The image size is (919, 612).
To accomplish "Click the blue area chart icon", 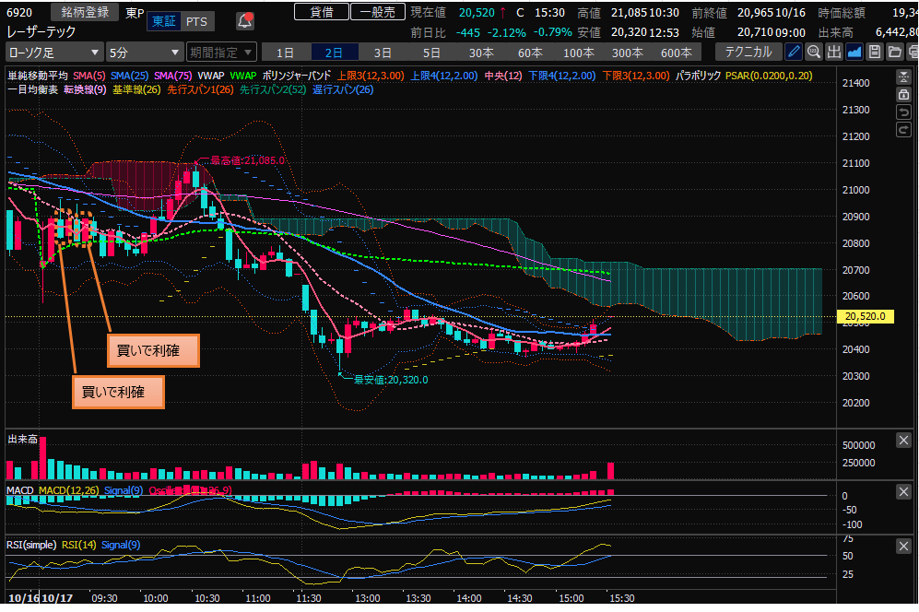I will coord(854,52).
